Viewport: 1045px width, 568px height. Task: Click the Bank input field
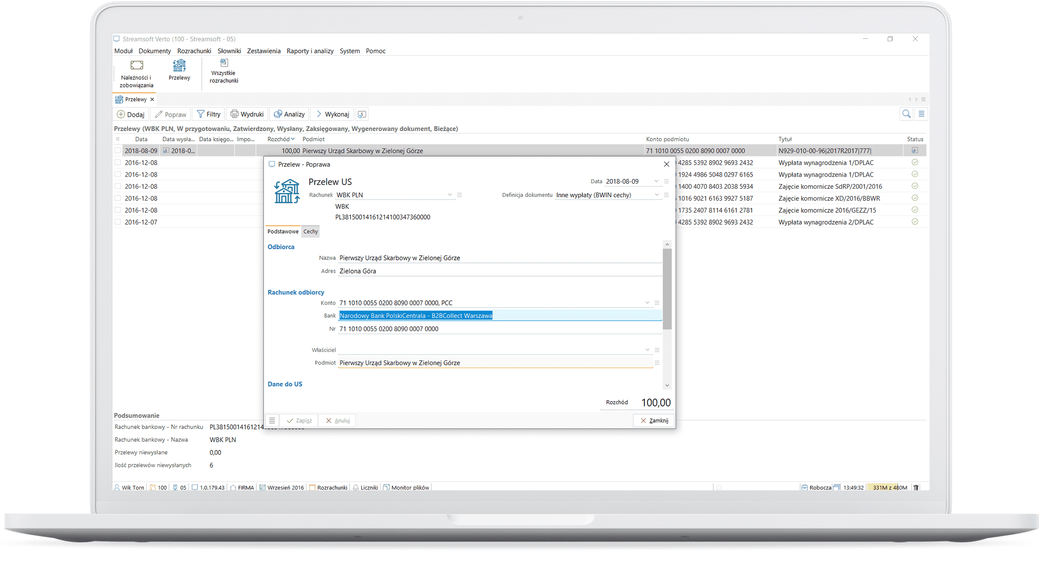500,316
